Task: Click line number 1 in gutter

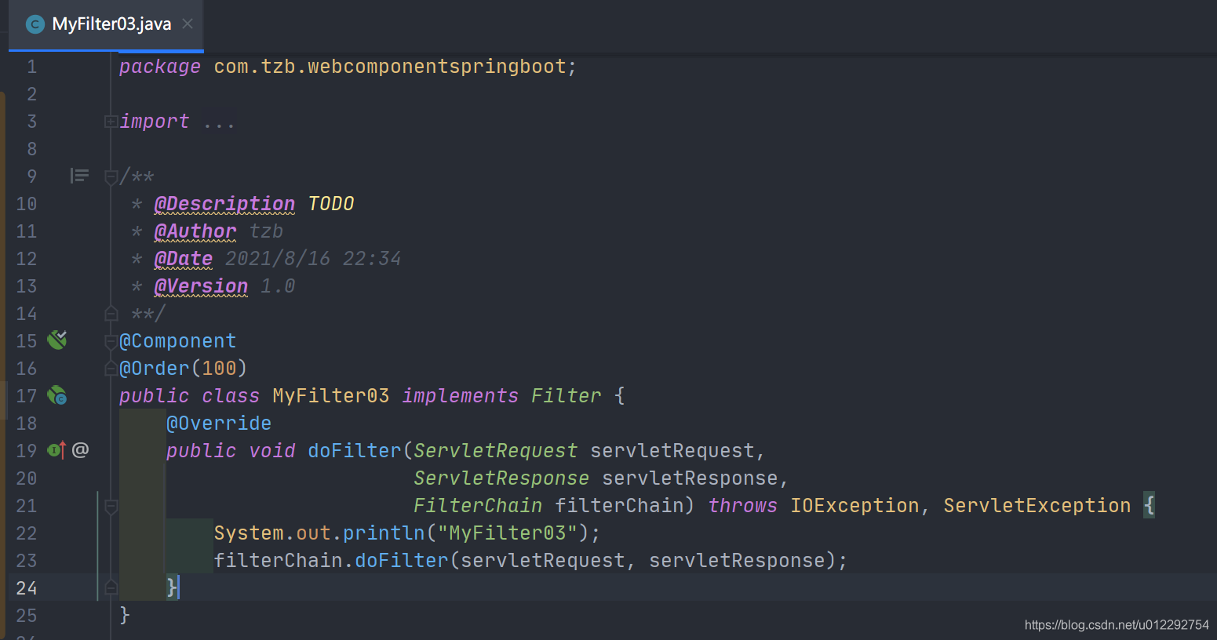Action: tap(32, 67)
